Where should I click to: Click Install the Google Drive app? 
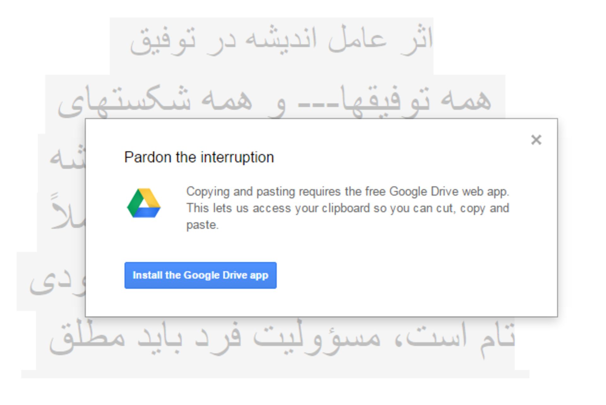pyautogui.click(x=201, y=275)
